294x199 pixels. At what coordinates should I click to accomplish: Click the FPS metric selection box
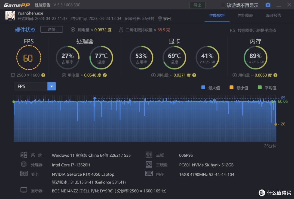[x=35, y=86]
